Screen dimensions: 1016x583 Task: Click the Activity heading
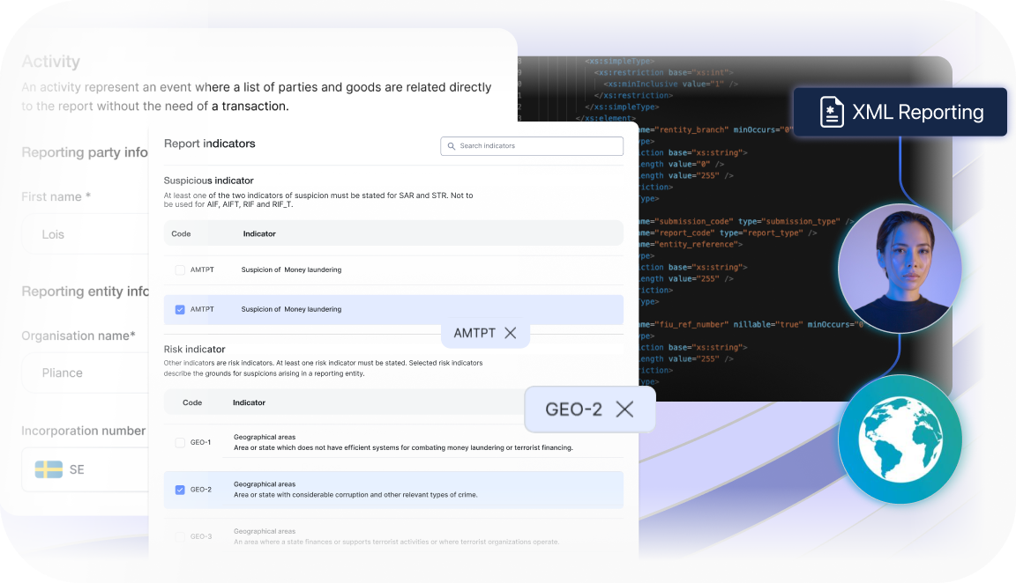click(50, 62)
